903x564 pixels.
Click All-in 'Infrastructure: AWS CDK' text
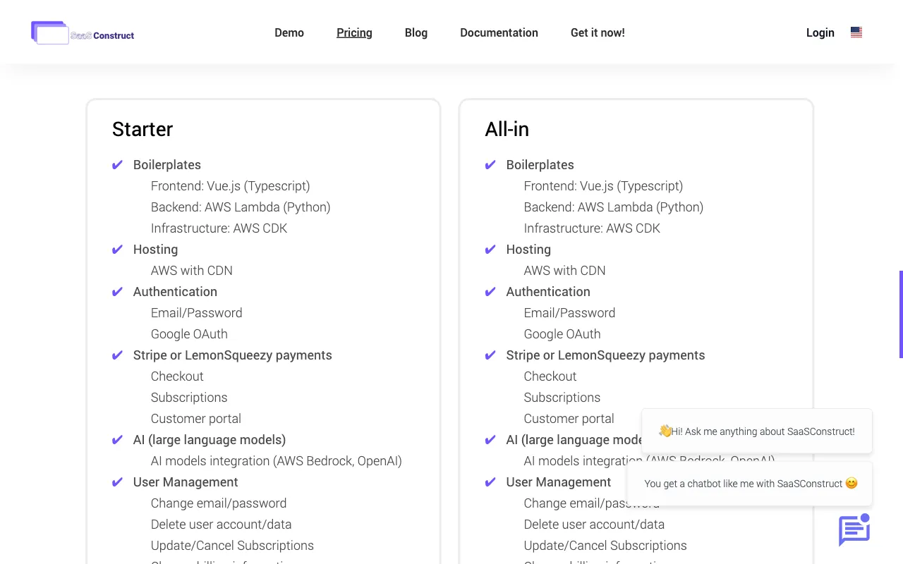coord(592,228)
